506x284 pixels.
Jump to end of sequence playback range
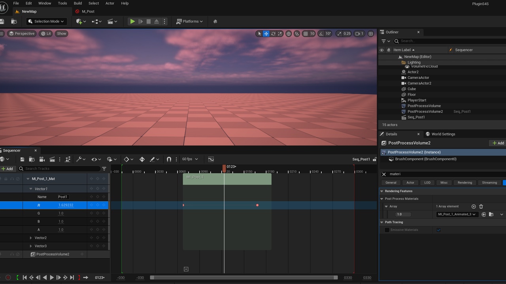tap(72, 278)
